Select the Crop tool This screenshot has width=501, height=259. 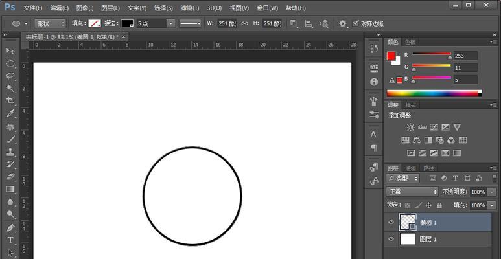tap(10, 101)
